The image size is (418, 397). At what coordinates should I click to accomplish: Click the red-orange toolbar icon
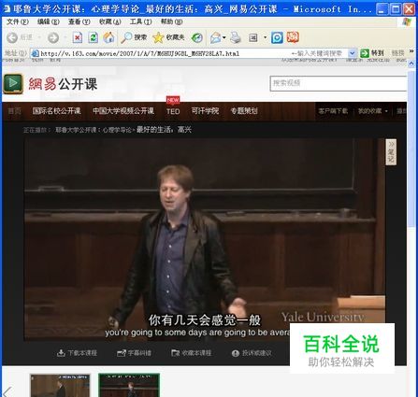[293, 37]
